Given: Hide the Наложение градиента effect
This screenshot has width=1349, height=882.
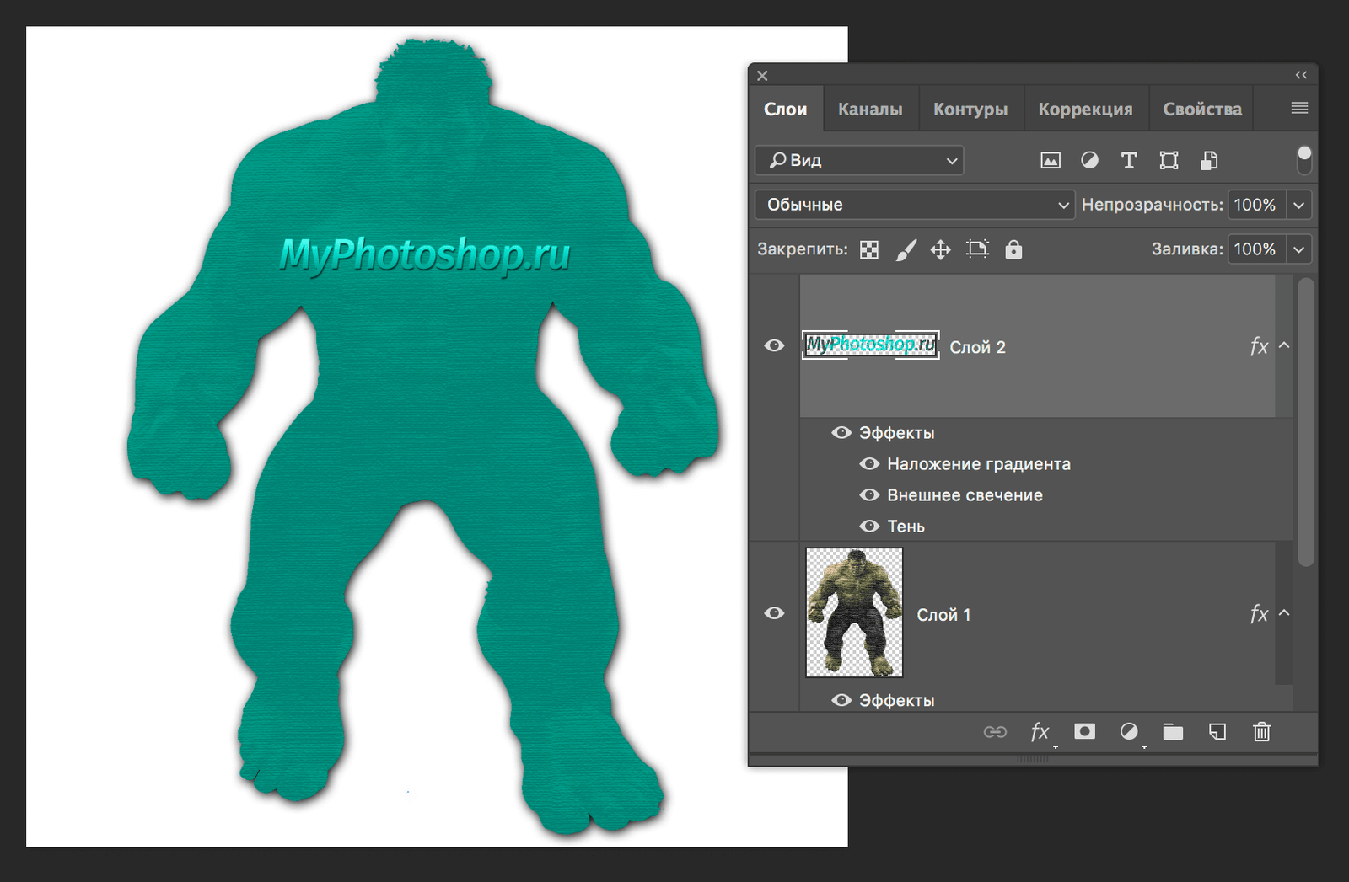Looking at the screenshot, I should pos(869,464).
